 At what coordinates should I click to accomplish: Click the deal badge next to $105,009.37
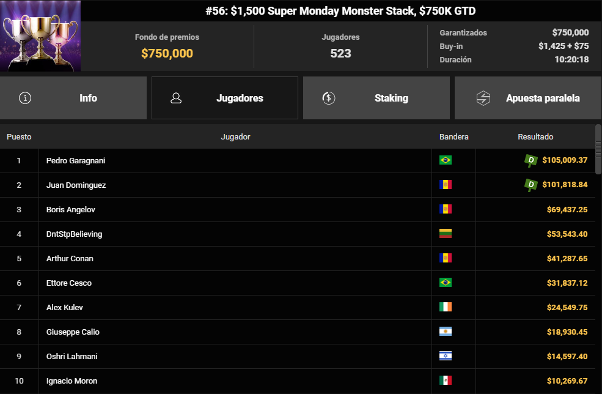point(531,160)
